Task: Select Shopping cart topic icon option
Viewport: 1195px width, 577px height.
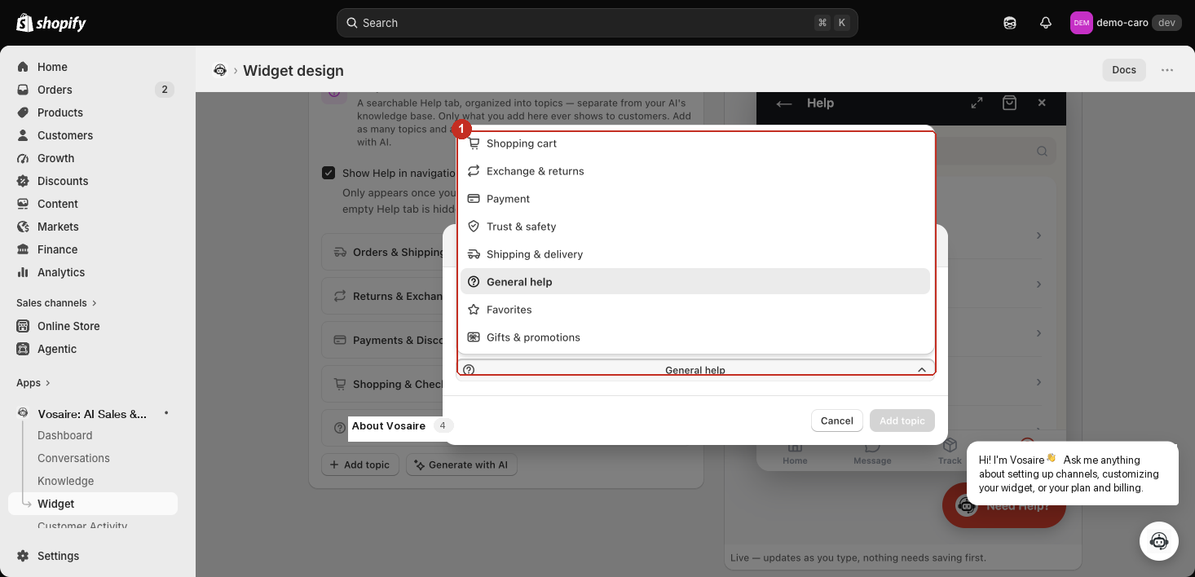Action: pyautogui.click(x=695, y=143)
